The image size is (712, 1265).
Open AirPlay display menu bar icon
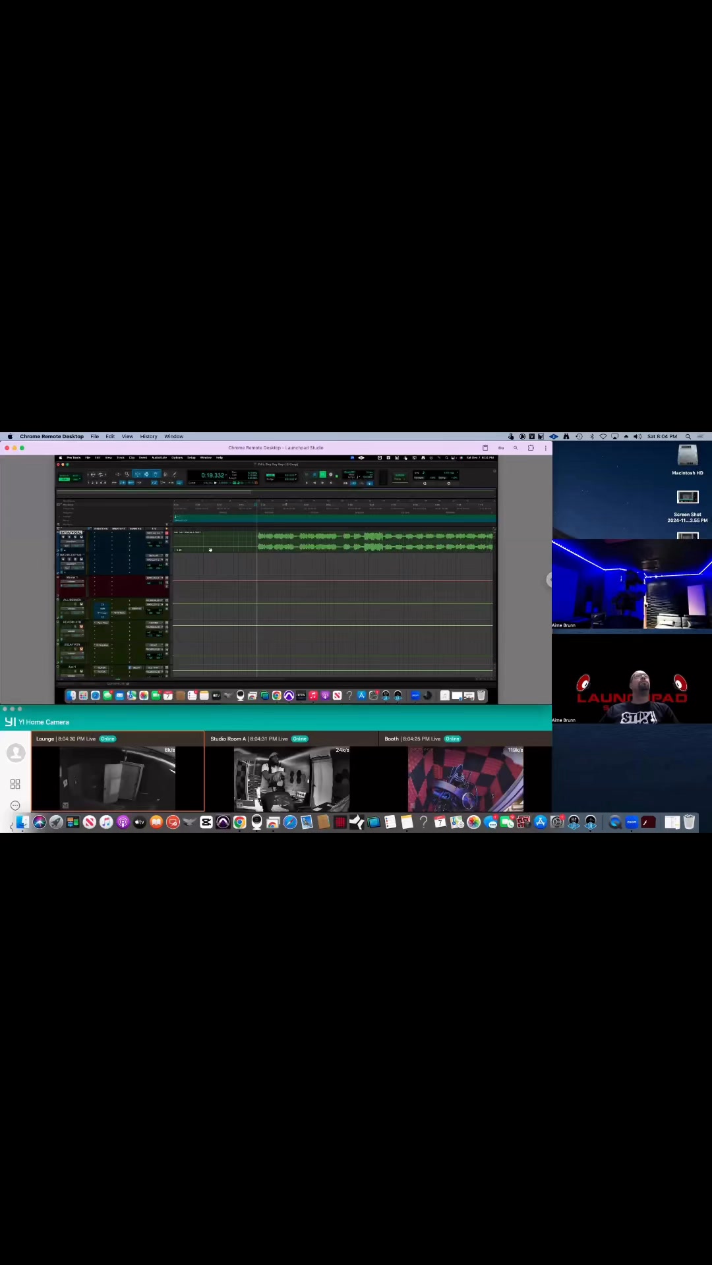pyautogui.click(x=614, y=437)
